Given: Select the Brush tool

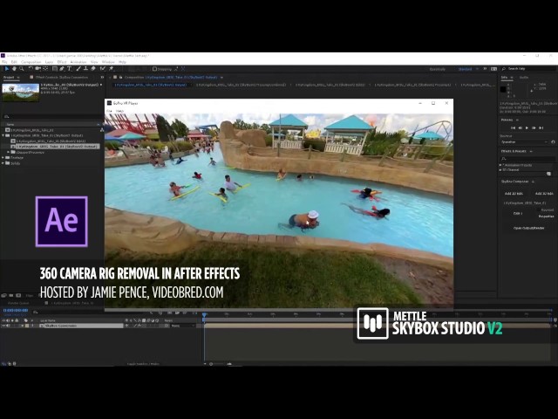Looking at the screenshot, I should pyautogui.click(x=78, y=68).
